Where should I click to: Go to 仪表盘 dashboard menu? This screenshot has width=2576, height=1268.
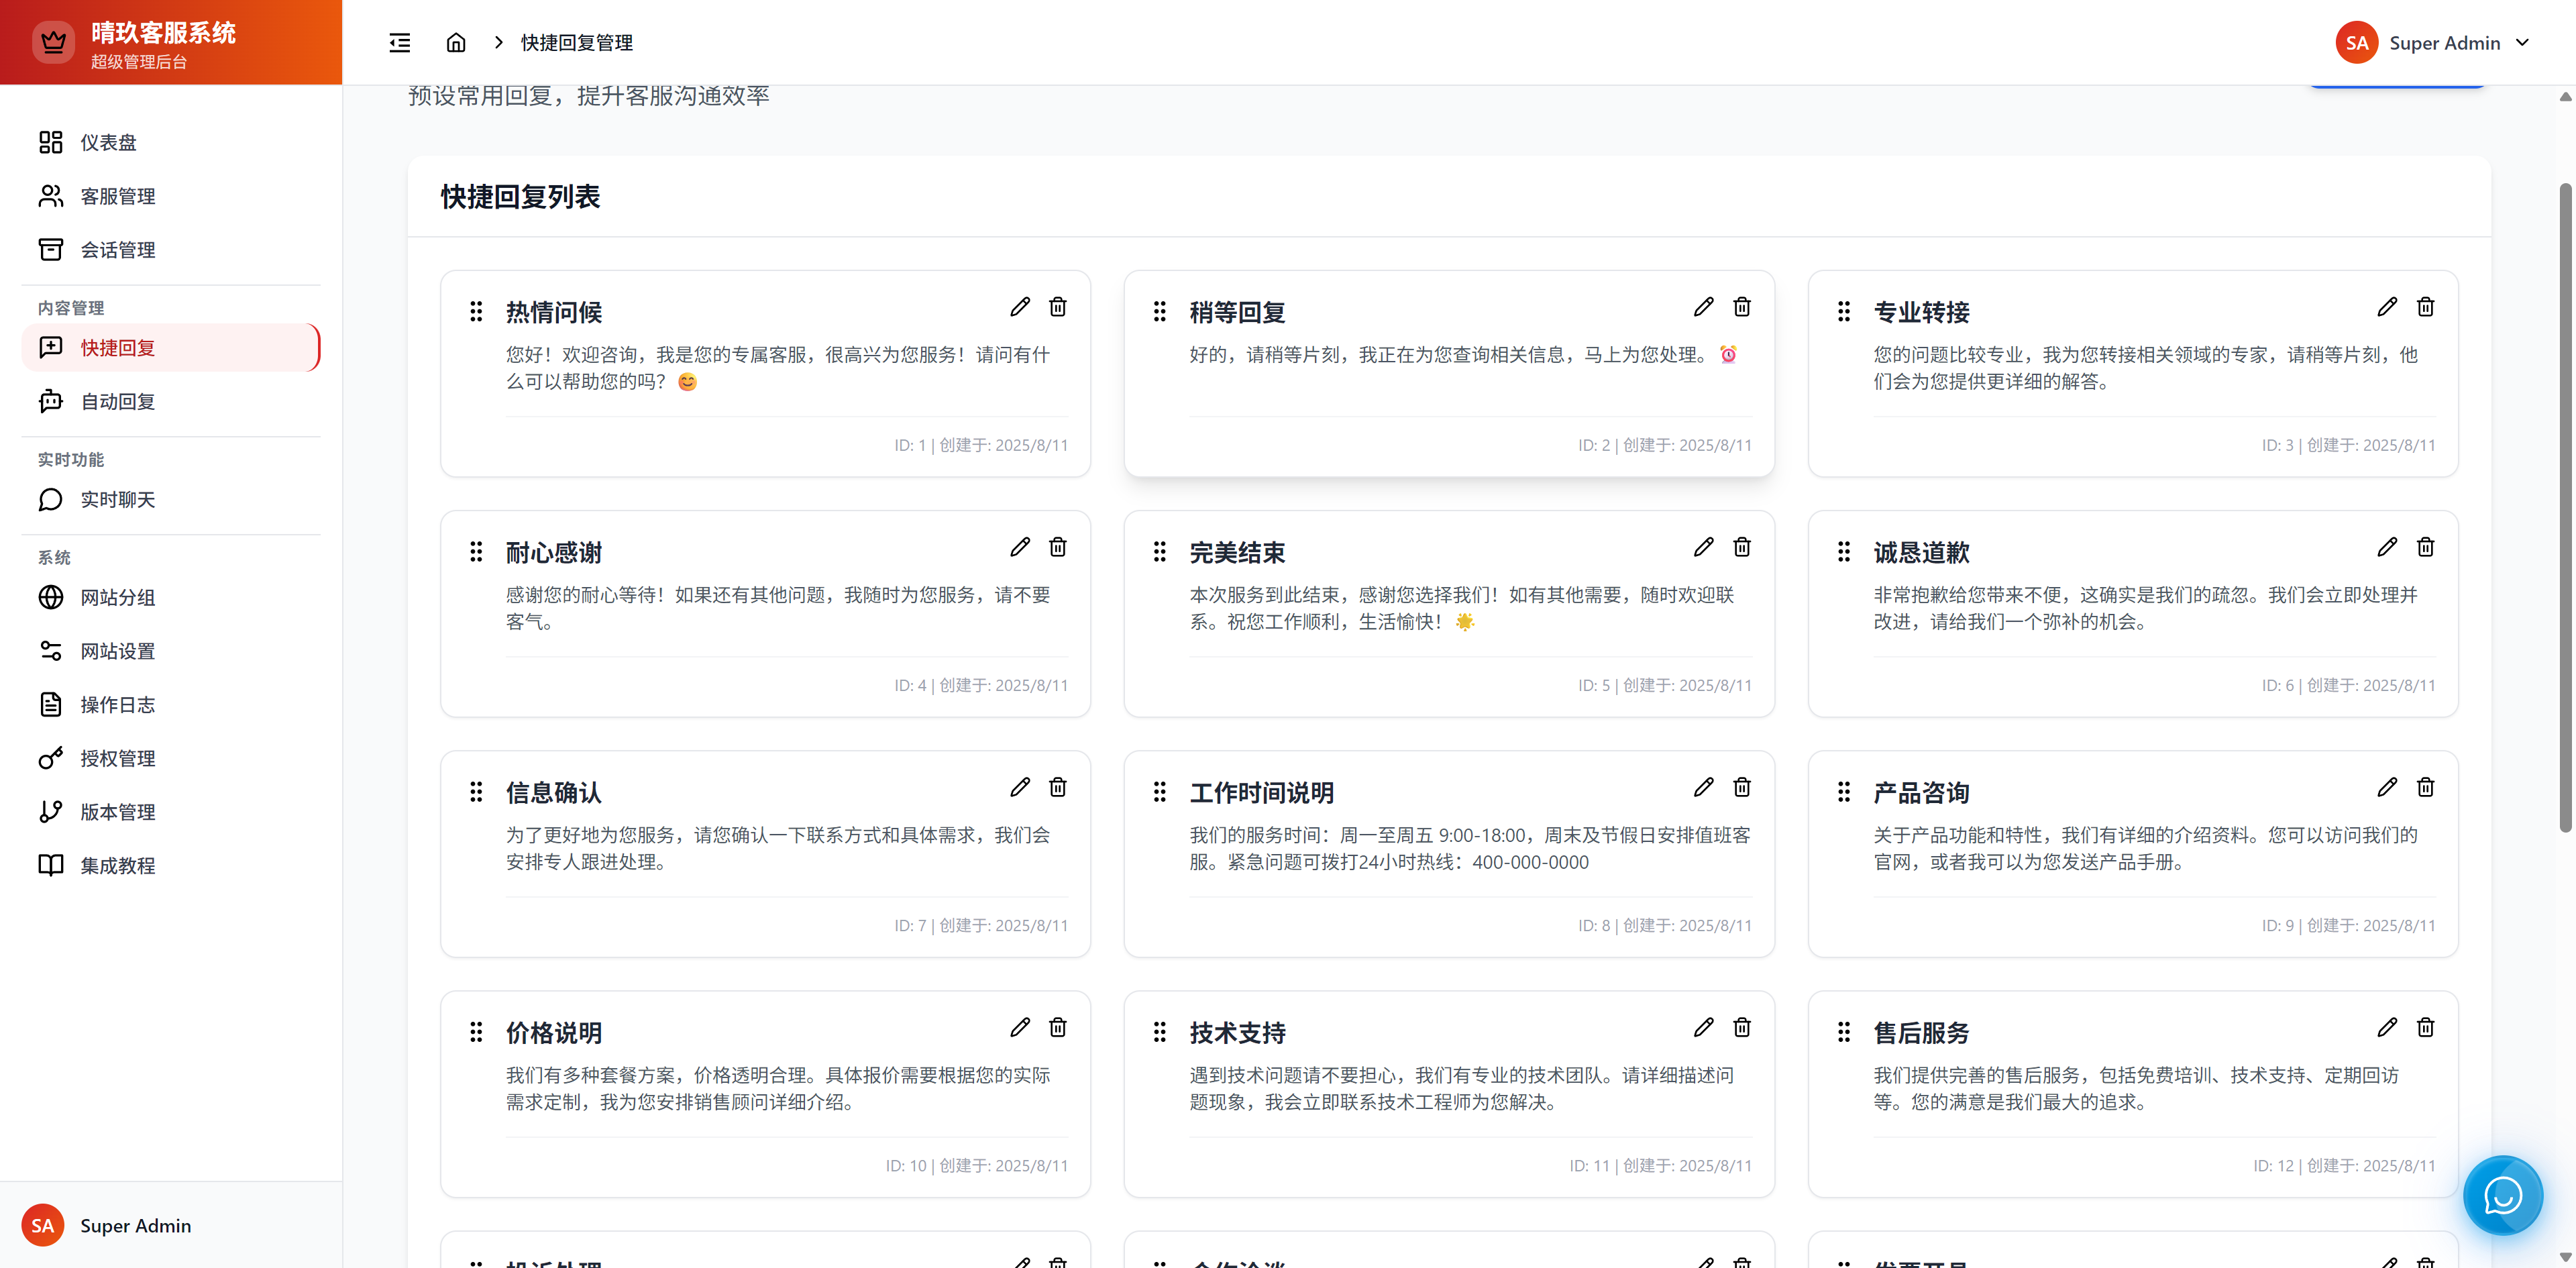[107, 142]
